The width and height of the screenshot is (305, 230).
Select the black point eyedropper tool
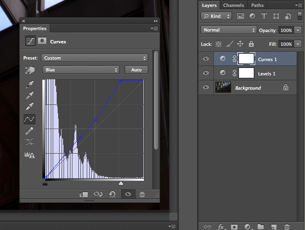tap(29, 85)
